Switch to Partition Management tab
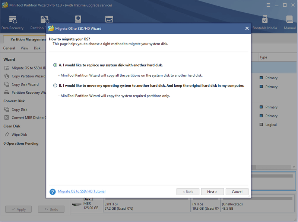298x222 pixels. 28,39
